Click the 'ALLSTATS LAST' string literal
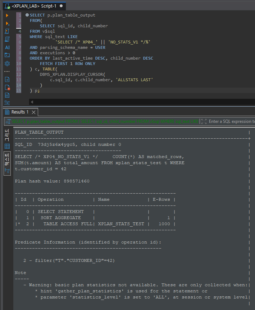255x310 pixels. (134, 80)
